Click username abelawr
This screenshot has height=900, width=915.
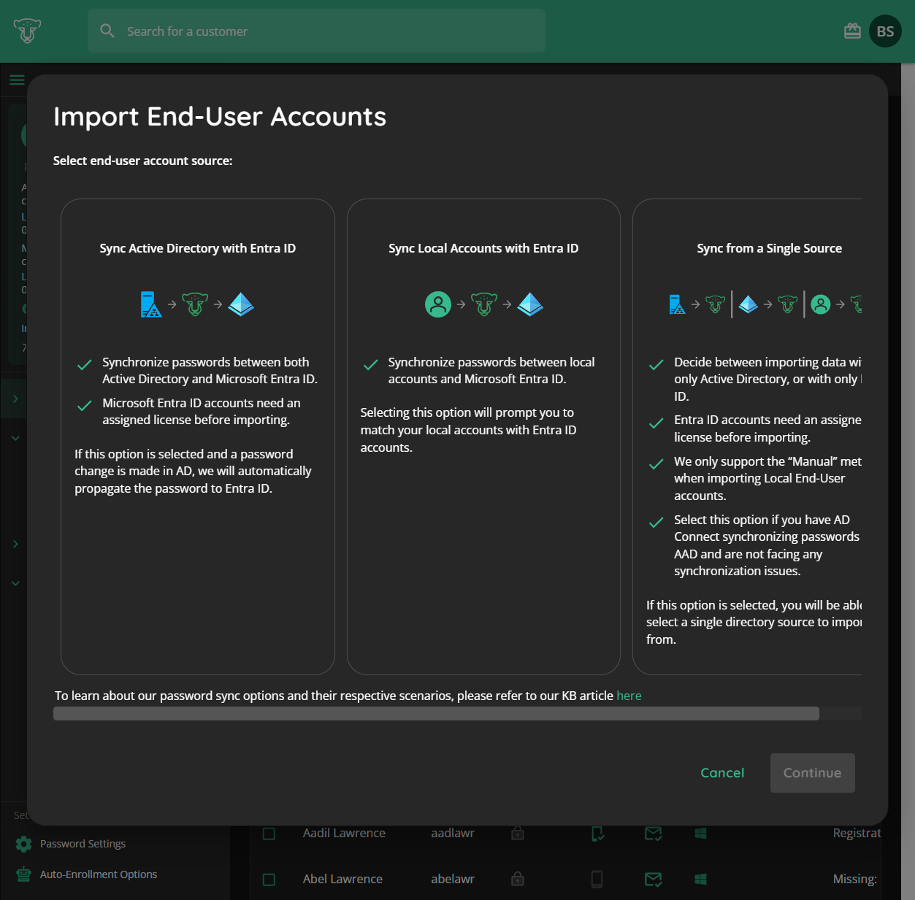(x=453, y=879)
